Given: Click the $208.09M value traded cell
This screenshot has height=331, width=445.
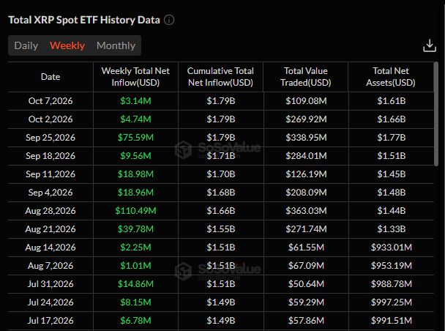Looking at the screenshot, I should [x=306, y=192].
